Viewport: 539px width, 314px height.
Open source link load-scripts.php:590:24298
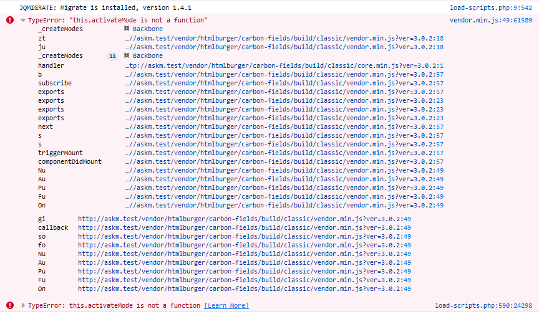click(483, 305)
